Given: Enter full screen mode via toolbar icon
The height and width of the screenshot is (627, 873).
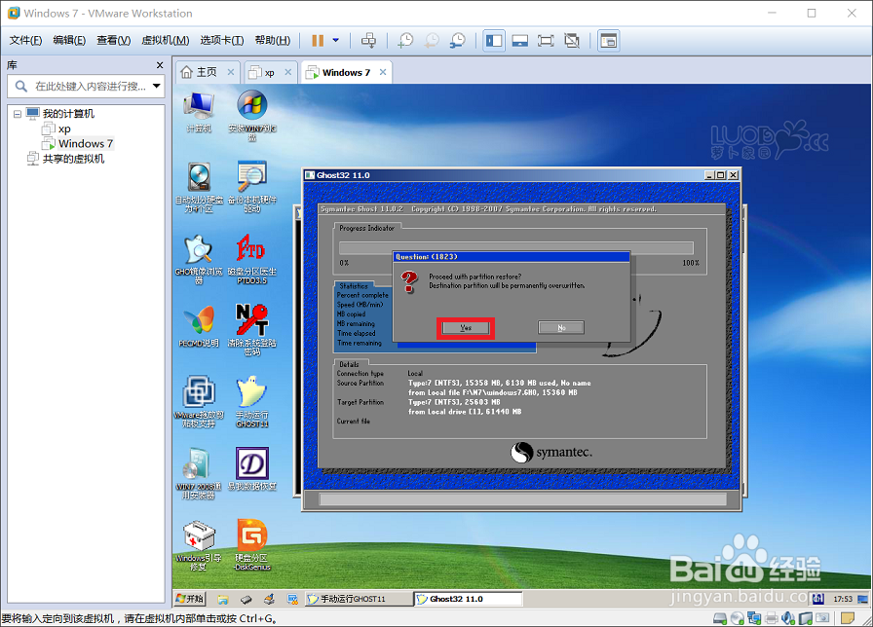Looking at the screenshot, I should (546, 41).
